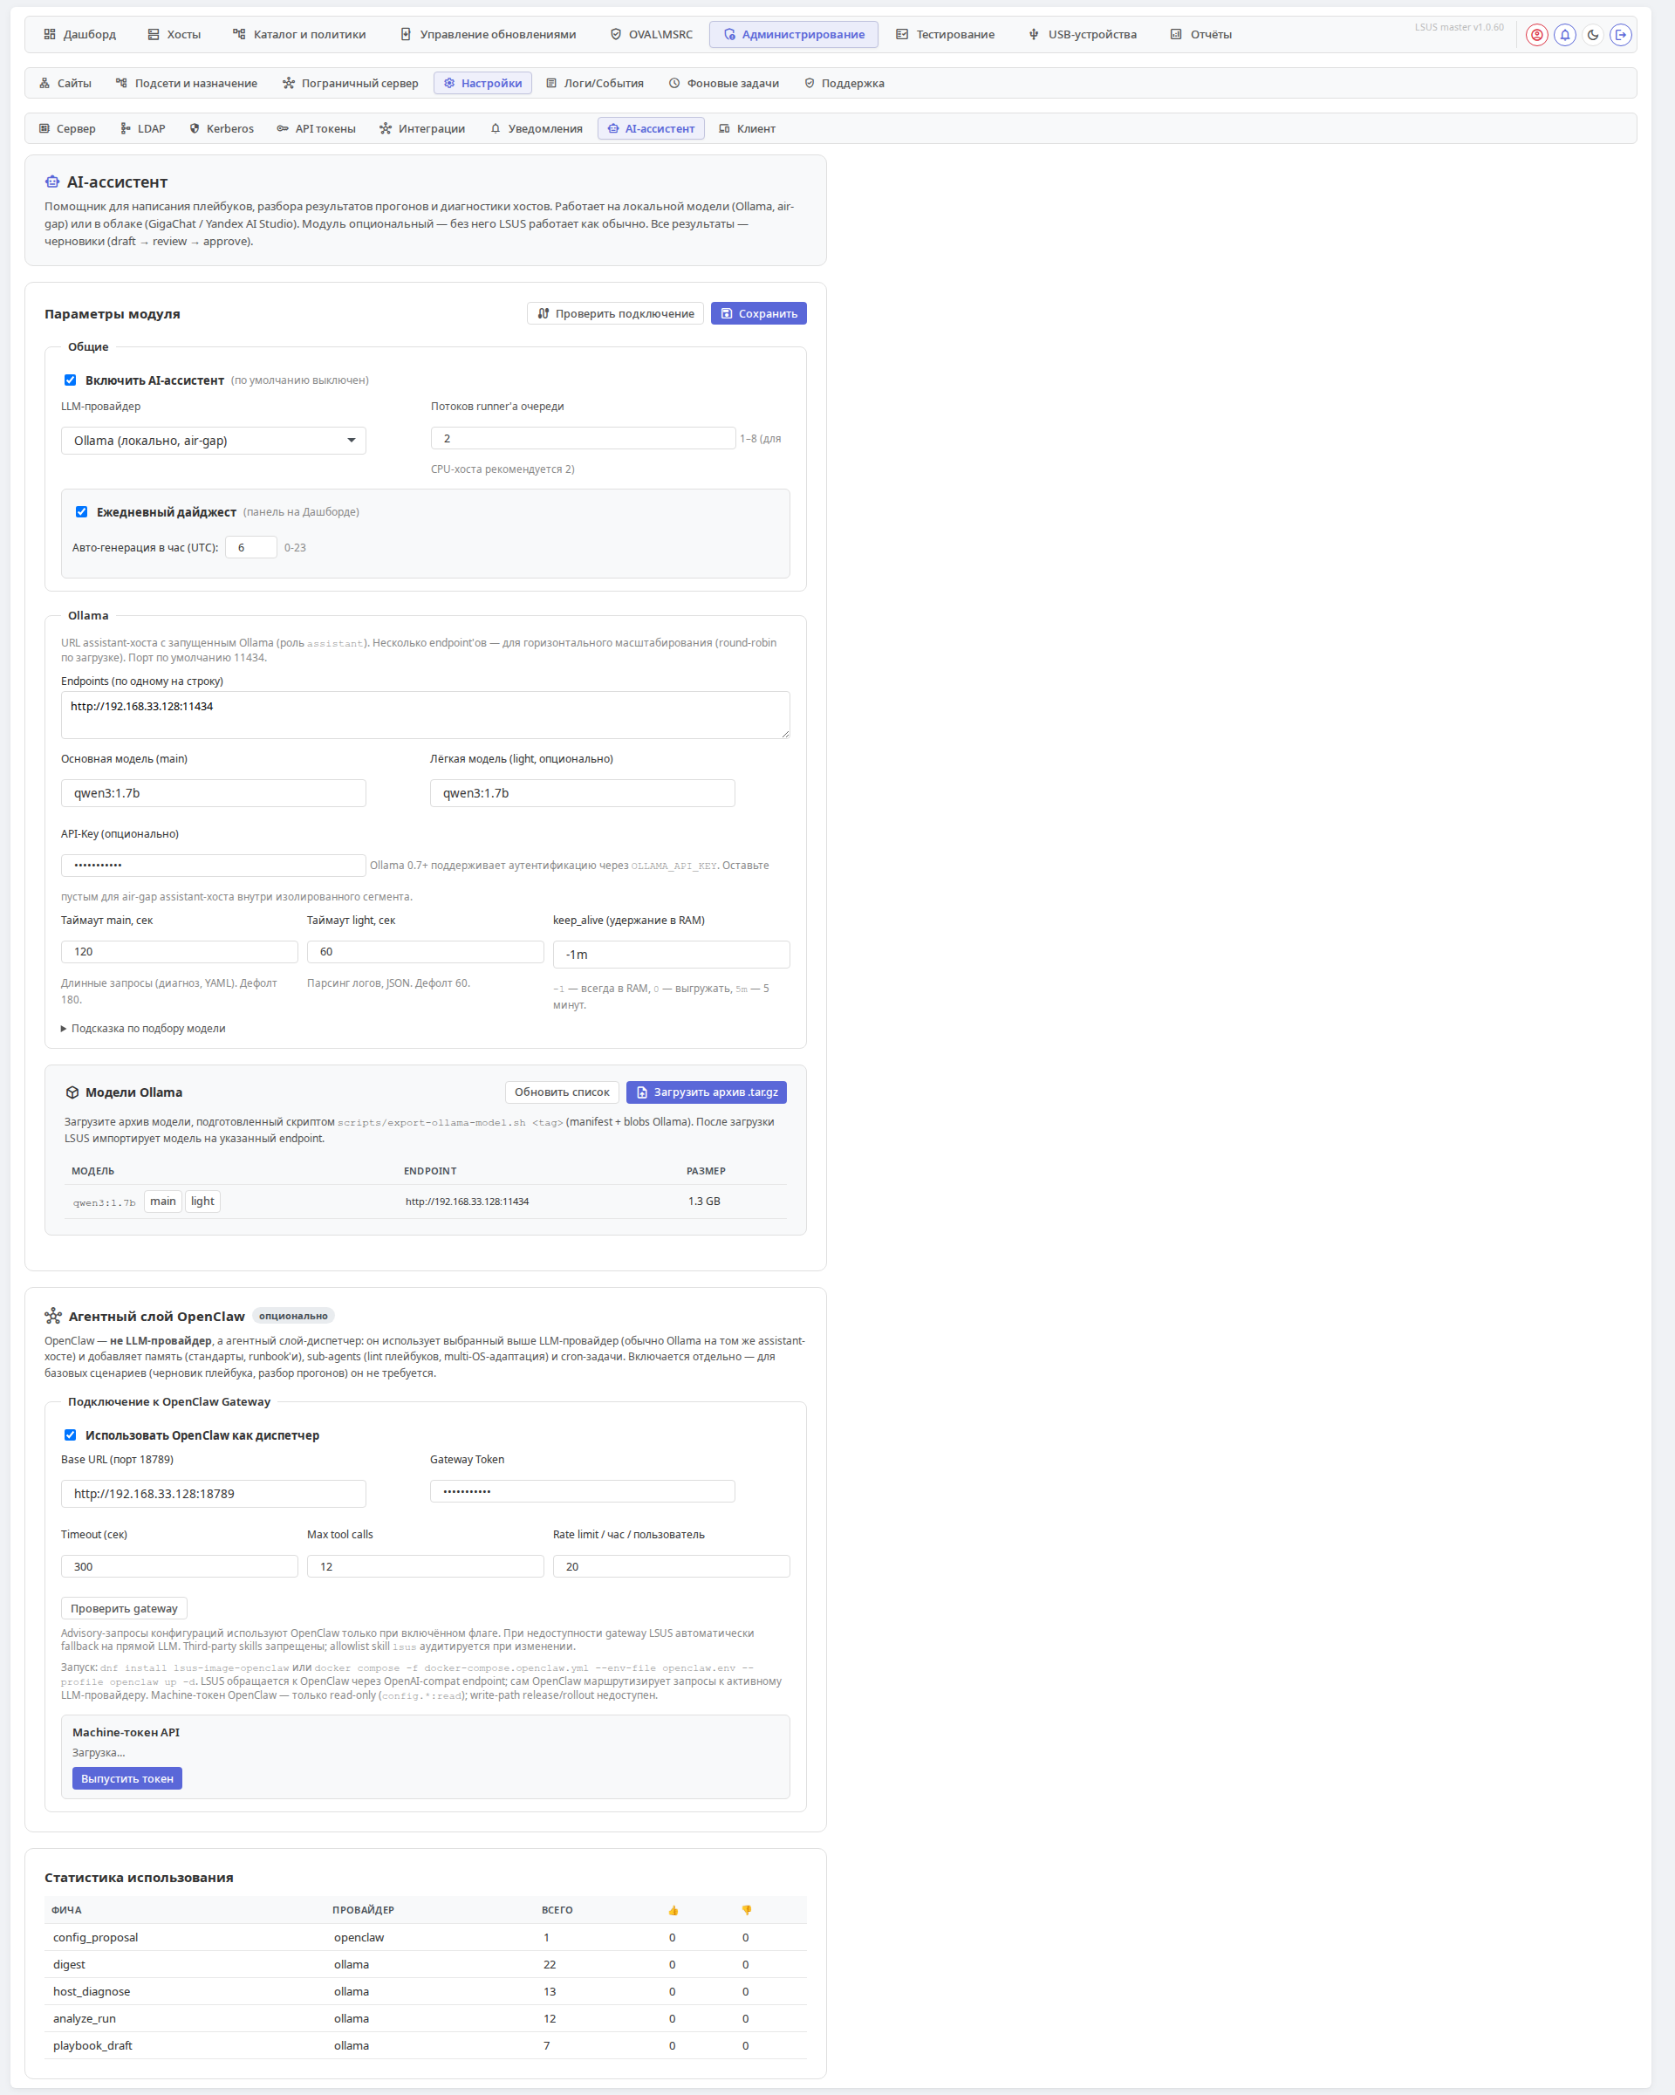Image resolution: width=1675 pixels, height=2095 pixels.
Task: Click Основная модель (main) field
Action: point(214,793)
